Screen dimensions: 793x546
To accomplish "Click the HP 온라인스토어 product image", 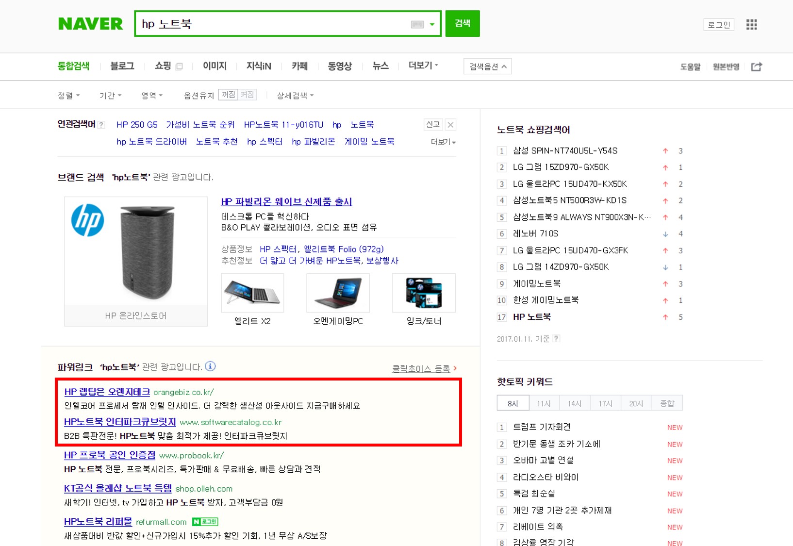I will pos(136,251).
